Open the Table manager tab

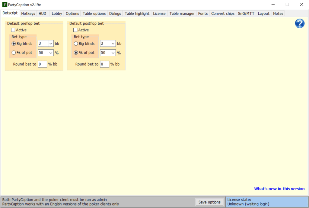182,13
